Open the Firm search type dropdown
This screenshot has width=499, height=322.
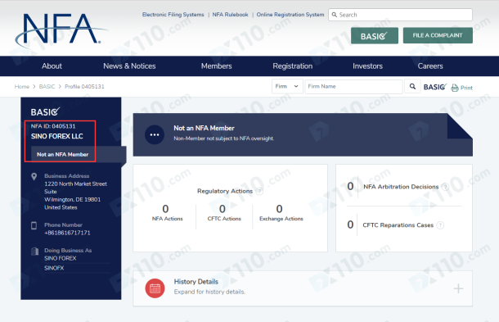287,86
